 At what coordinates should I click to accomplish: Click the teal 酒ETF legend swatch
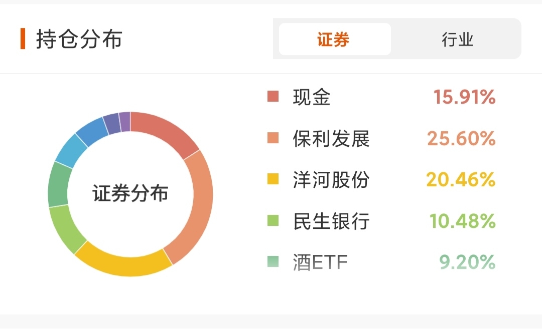(x=273, y=261)
